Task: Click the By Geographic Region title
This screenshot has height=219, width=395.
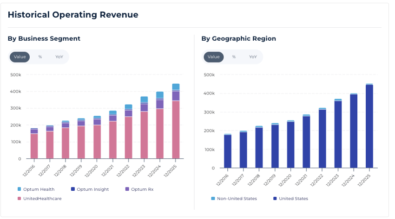Action: click(x=238, y=38)
